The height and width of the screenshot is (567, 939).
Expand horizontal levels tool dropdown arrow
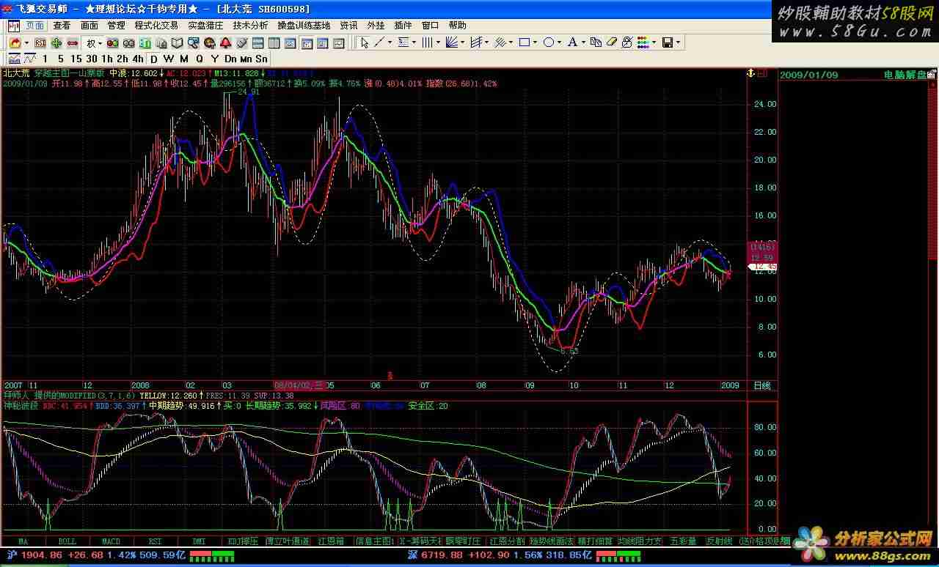coord(414,42)
